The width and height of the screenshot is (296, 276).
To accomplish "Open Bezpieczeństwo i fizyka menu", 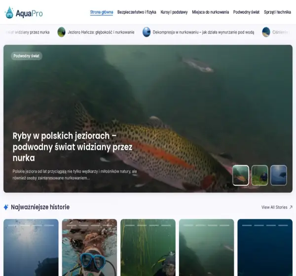I will pyautogui.click(x=137, y=12).
